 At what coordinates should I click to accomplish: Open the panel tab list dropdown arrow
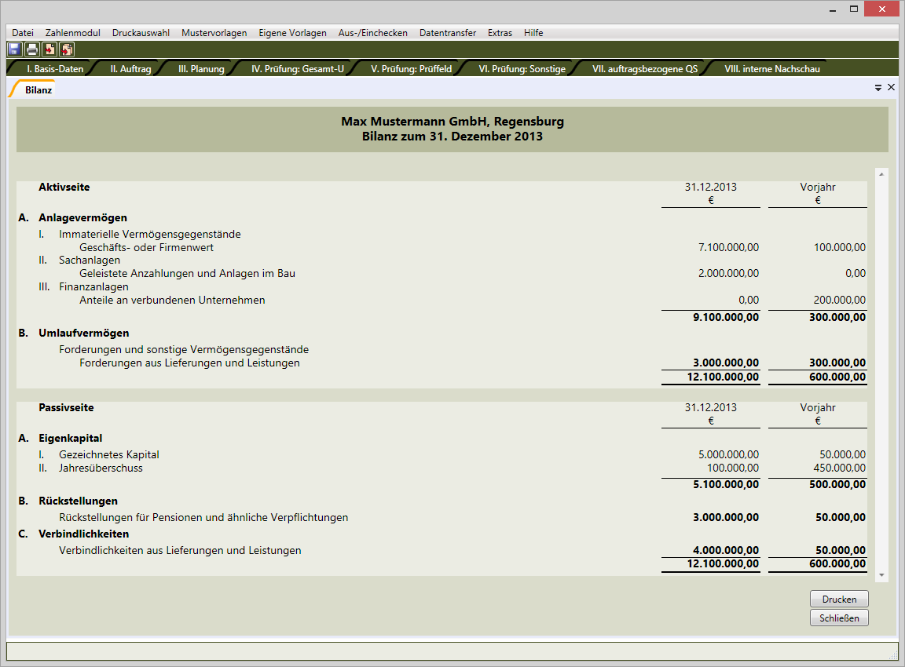[878, 89]
